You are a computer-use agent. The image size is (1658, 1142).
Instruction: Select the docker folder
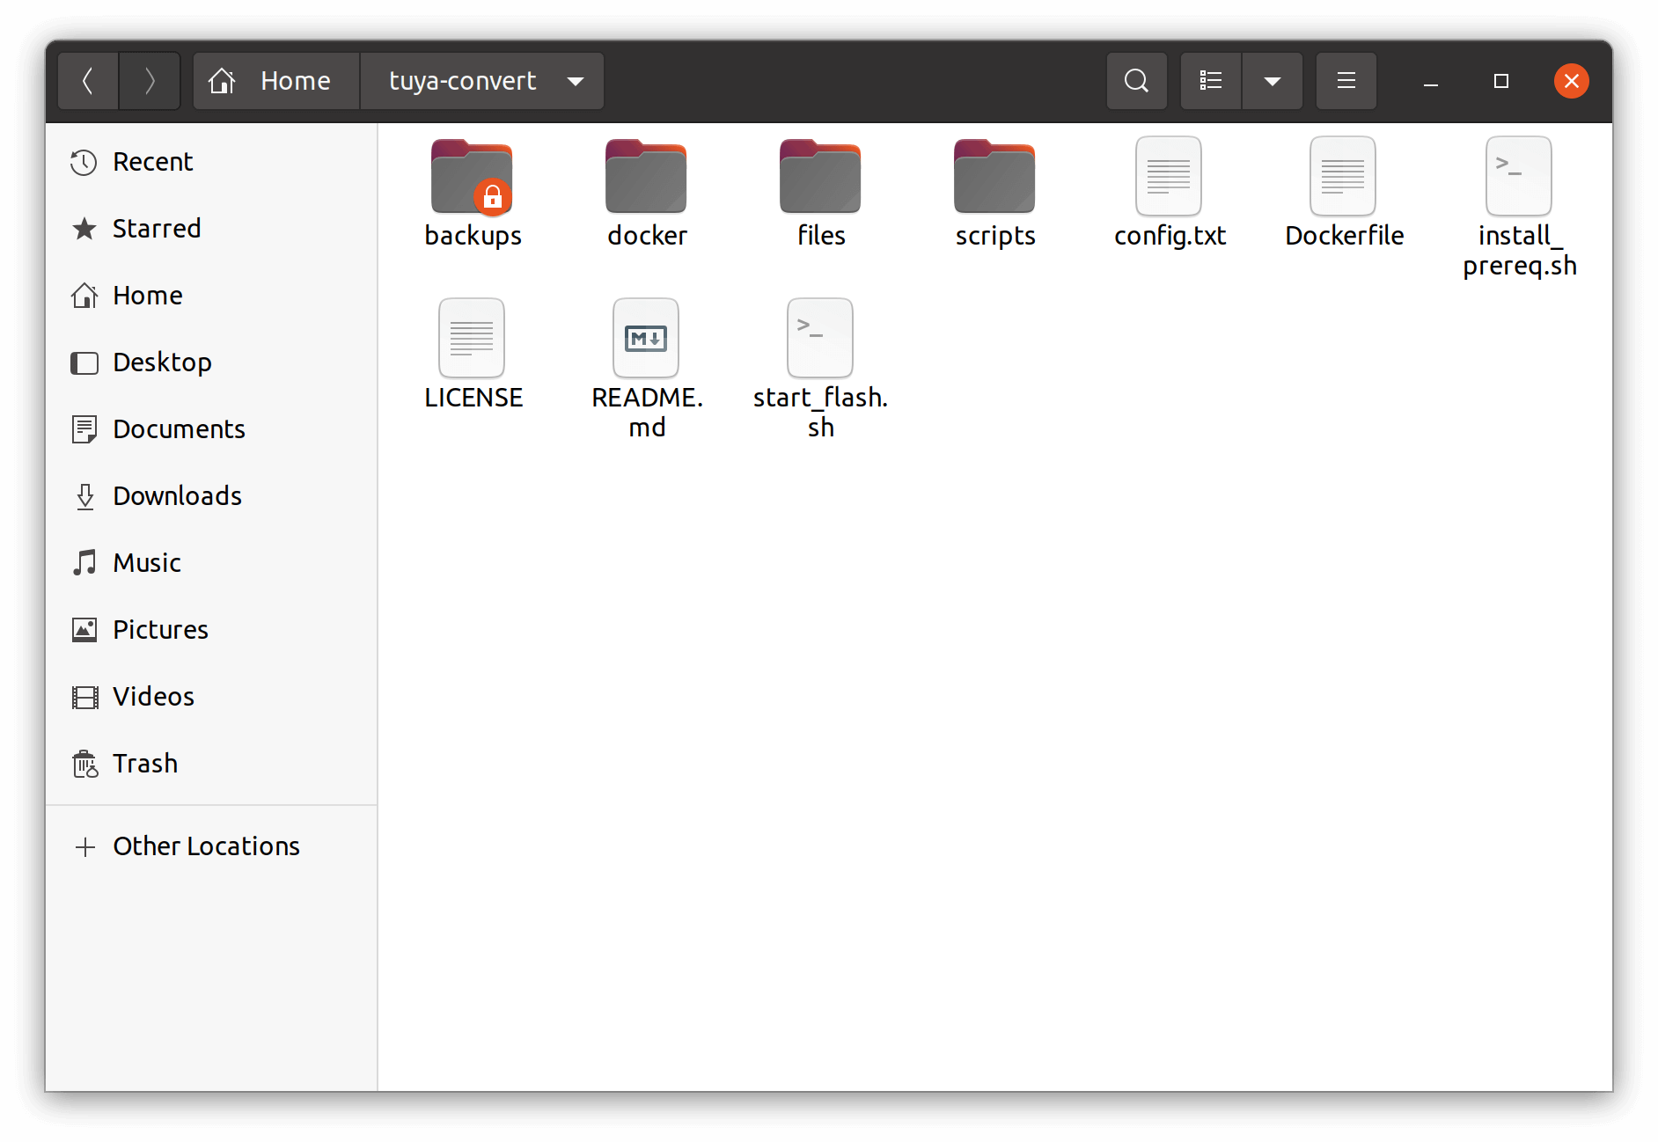646,179
